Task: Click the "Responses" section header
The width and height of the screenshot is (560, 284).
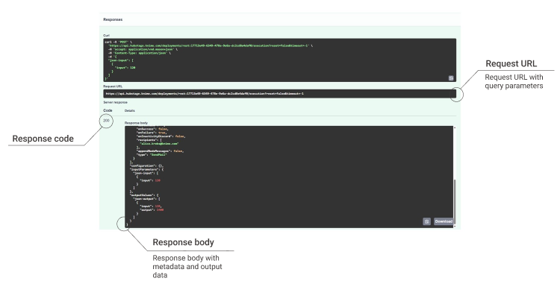Action: (x=113, y=19)
